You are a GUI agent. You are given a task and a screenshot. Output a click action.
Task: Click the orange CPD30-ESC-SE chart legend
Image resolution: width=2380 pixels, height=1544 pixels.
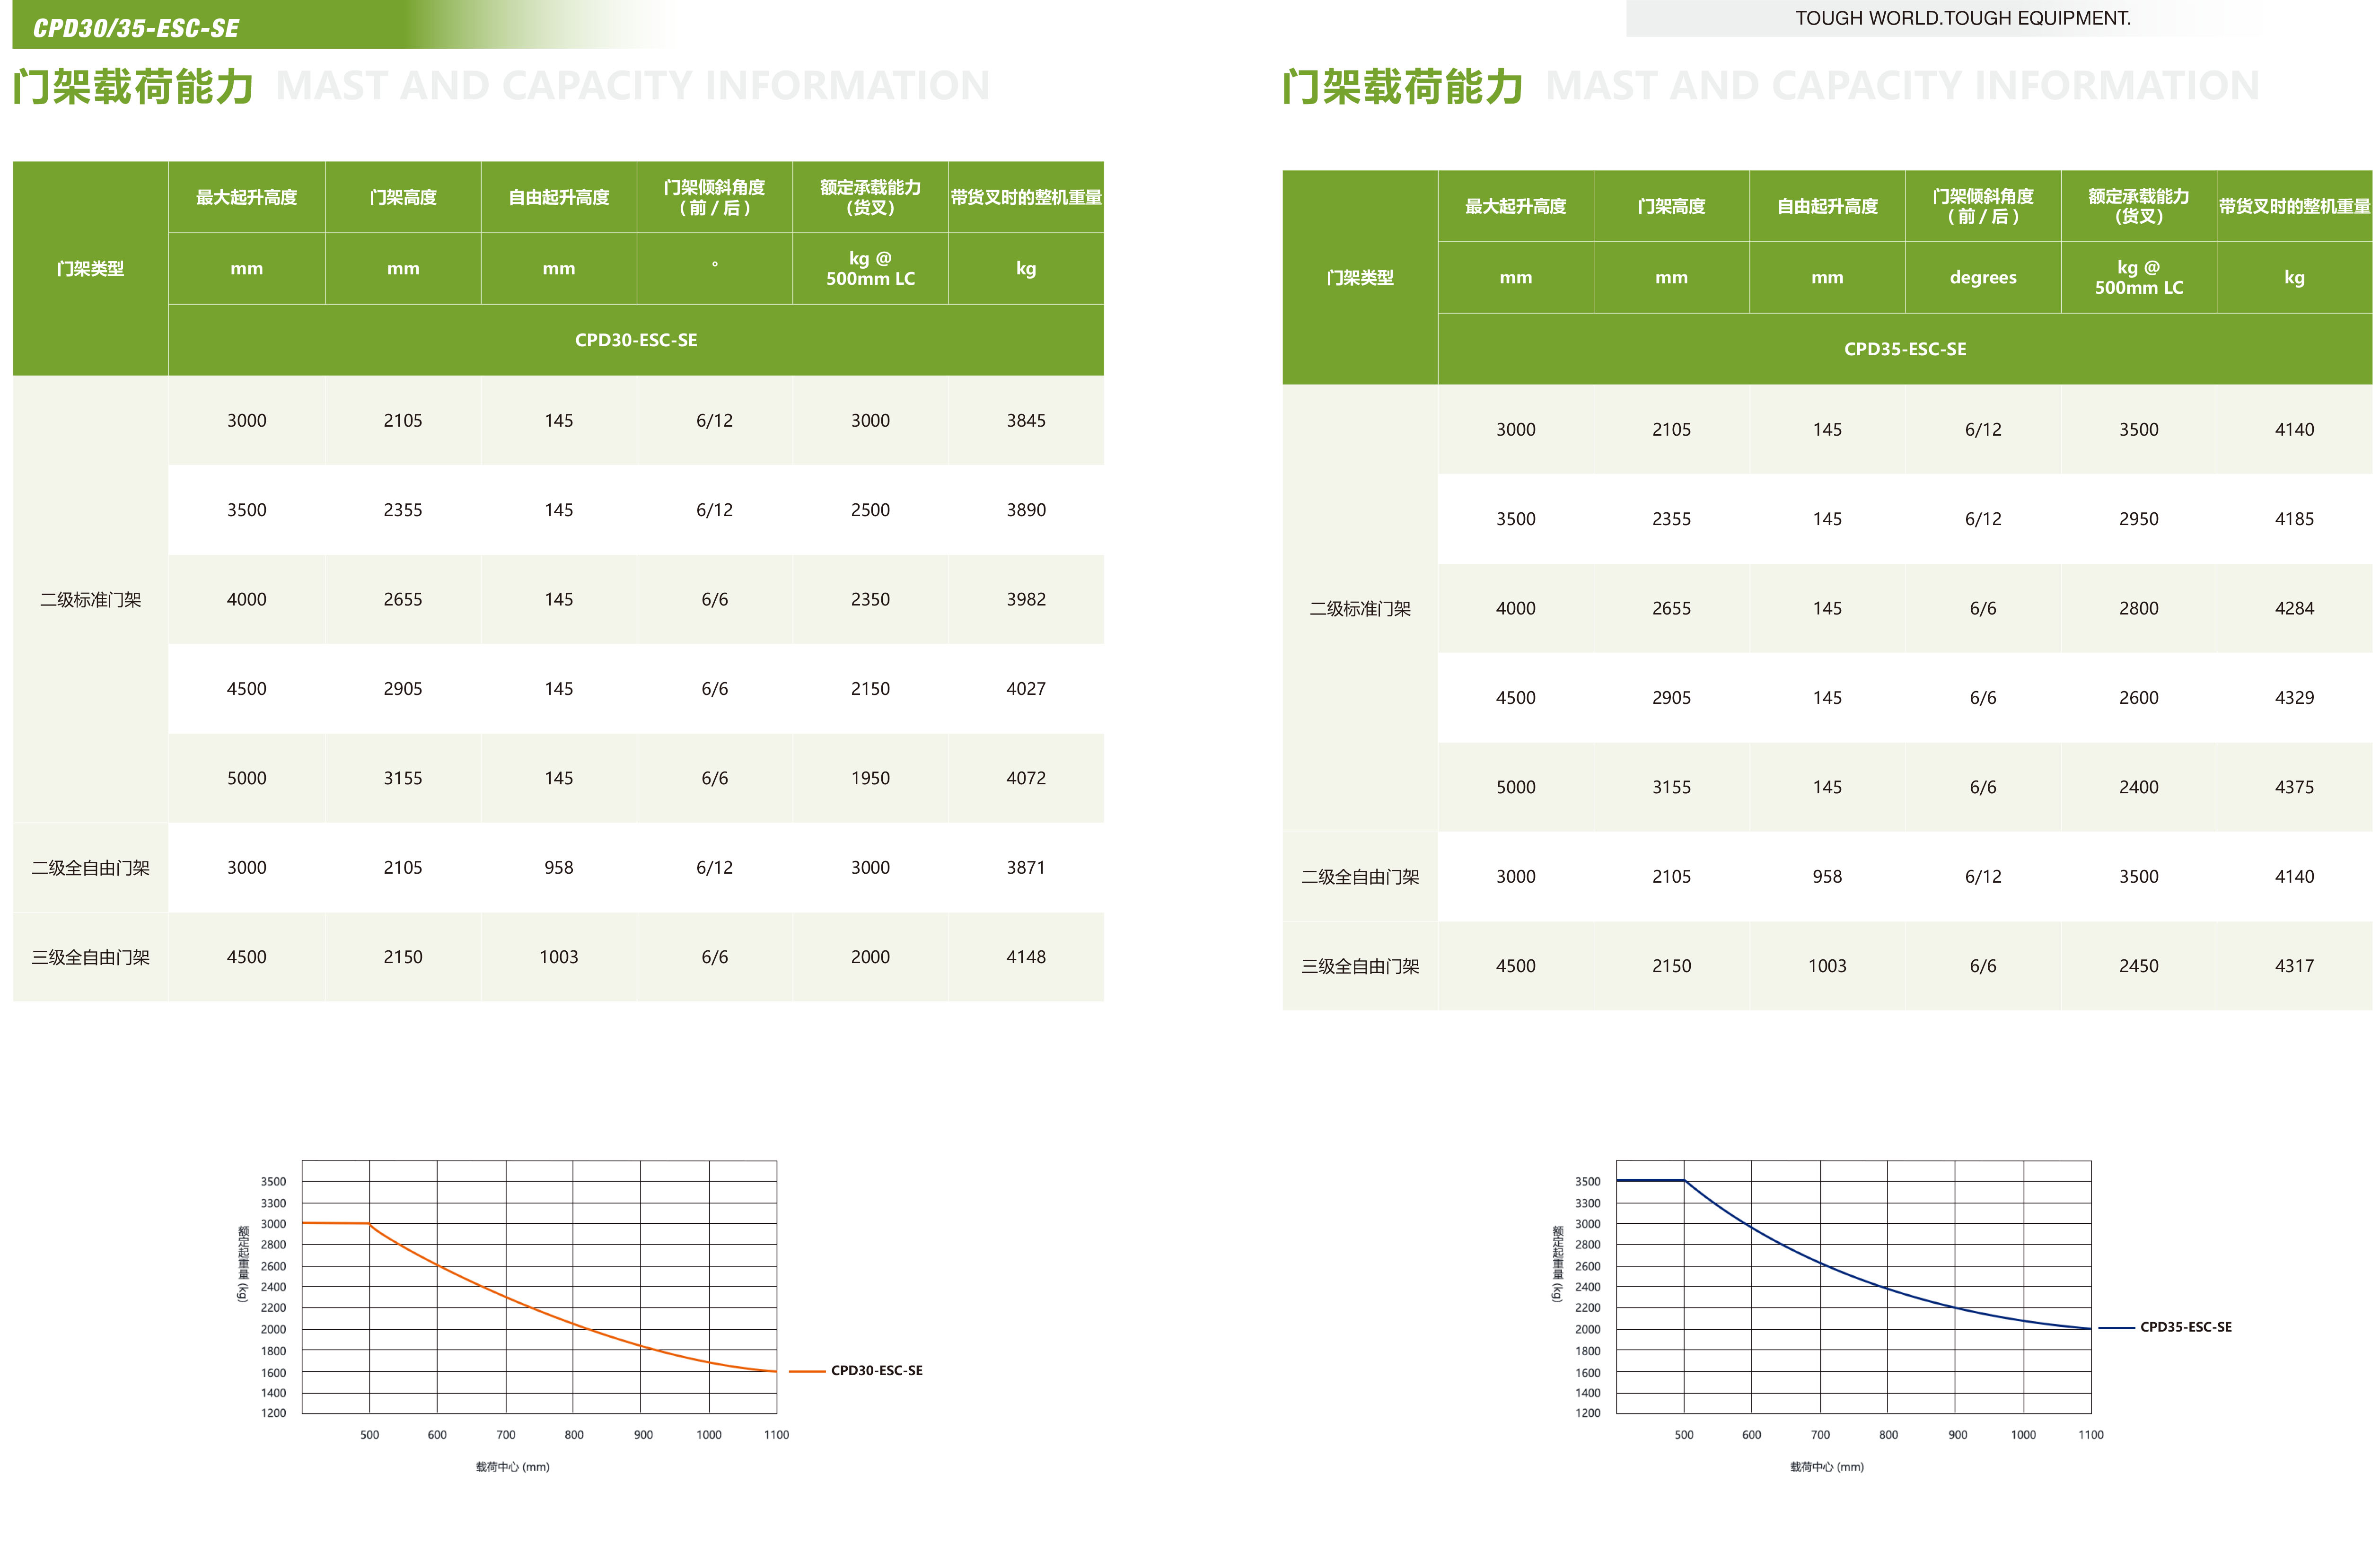[x=876, y=1370]
